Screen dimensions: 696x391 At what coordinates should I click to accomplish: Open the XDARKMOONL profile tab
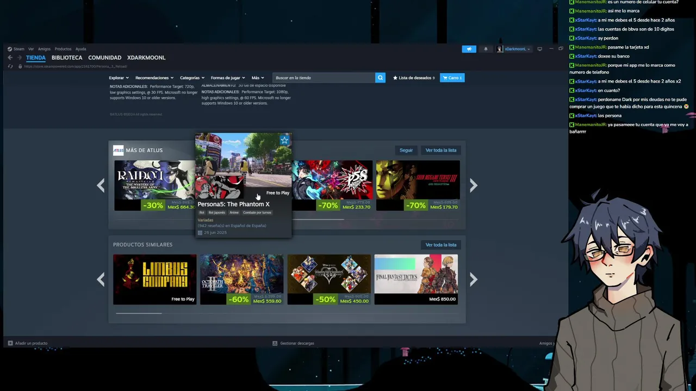click(x=146, y=58)
